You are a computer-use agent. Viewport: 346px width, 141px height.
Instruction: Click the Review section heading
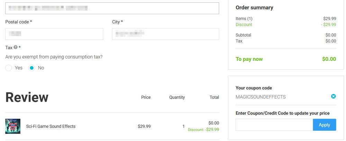tap(27, 97)
